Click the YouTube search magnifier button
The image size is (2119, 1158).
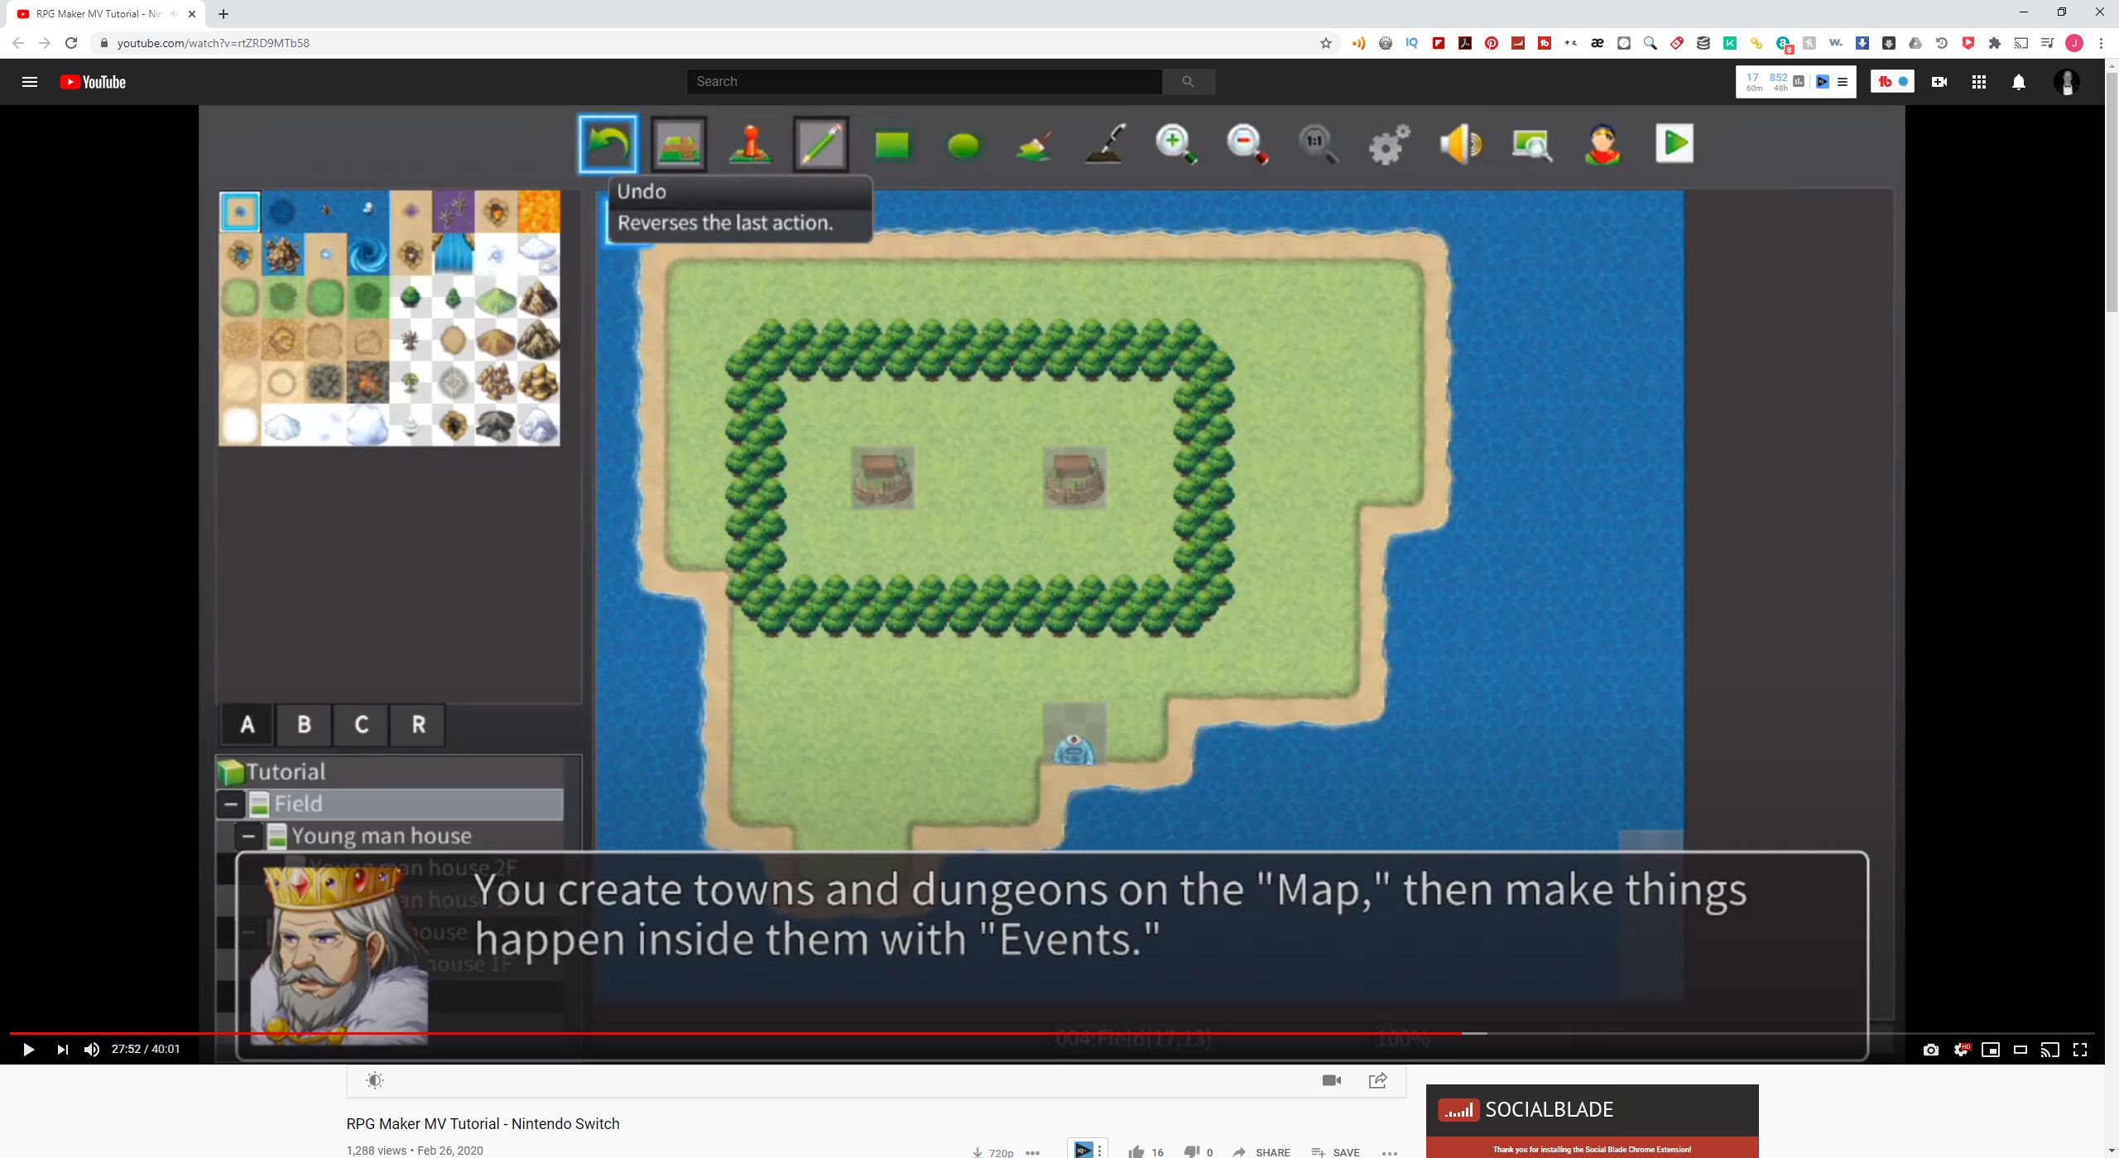[1189, 81]
